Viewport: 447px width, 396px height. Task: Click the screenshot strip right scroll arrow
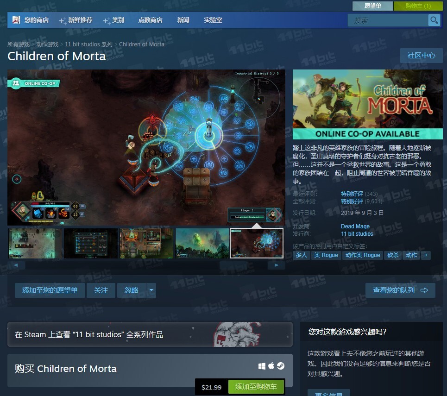tap(276, 265)
